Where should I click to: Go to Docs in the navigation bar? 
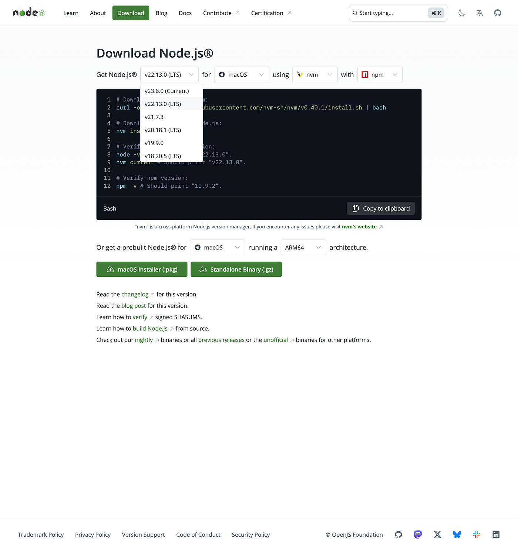(185, 13)
